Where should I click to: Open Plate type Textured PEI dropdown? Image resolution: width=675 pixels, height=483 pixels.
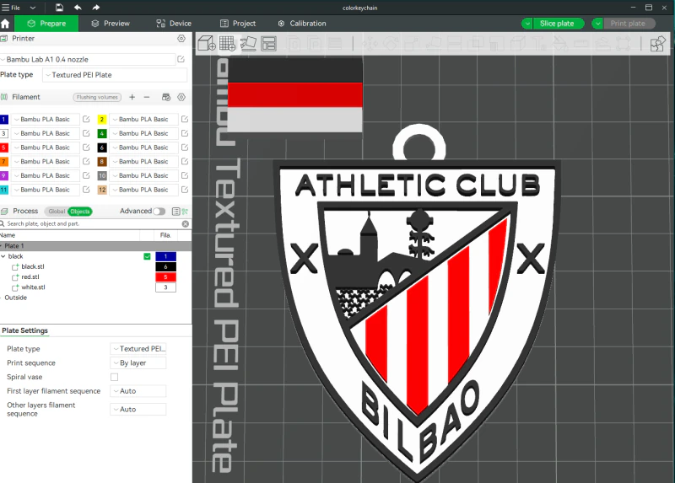coord(115,75)
